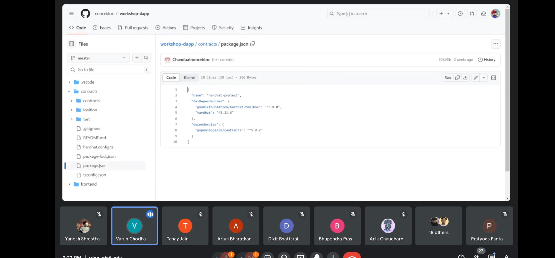Edit this file with pencil icon
The width and height of the screenshot is (555, 258).
[x=476, y=77]
